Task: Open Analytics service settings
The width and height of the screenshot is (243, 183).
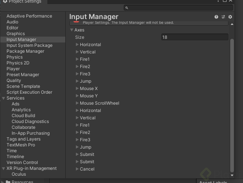Action: click(x=21, y=110)
